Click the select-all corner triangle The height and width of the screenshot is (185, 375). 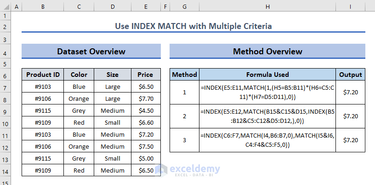tap(5, 7)
